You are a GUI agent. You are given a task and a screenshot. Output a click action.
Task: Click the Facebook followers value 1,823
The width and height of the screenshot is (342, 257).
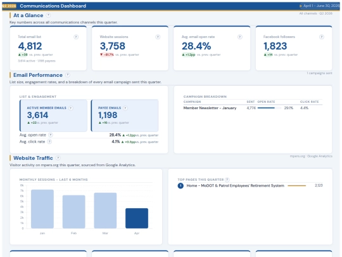[275, 46]
